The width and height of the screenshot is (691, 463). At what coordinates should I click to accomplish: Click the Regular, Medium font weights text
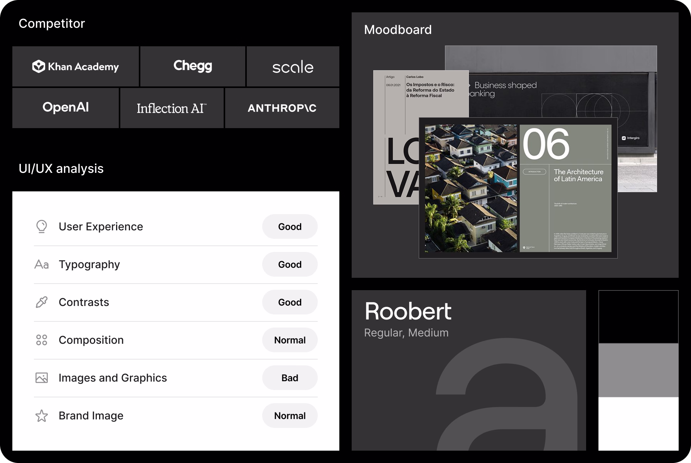coord(406,333)
